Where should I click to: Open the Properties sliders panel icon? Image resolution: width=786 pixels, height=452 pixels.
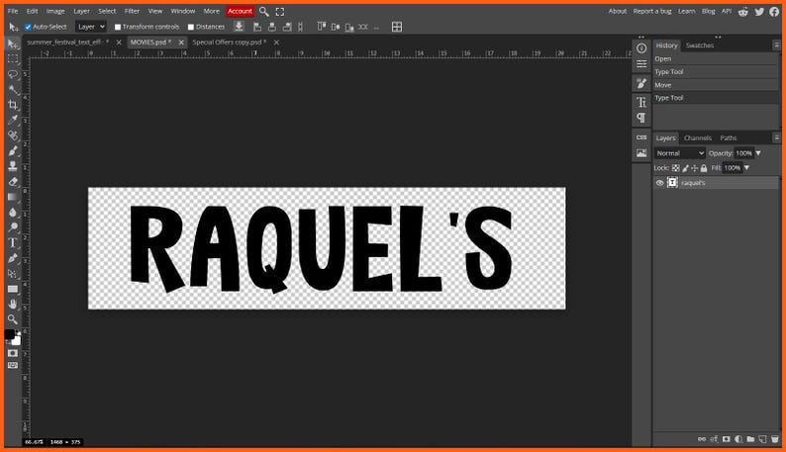point(641,63)
